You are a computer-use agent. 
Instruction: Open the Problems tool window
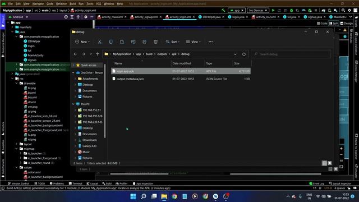[57, 183]
